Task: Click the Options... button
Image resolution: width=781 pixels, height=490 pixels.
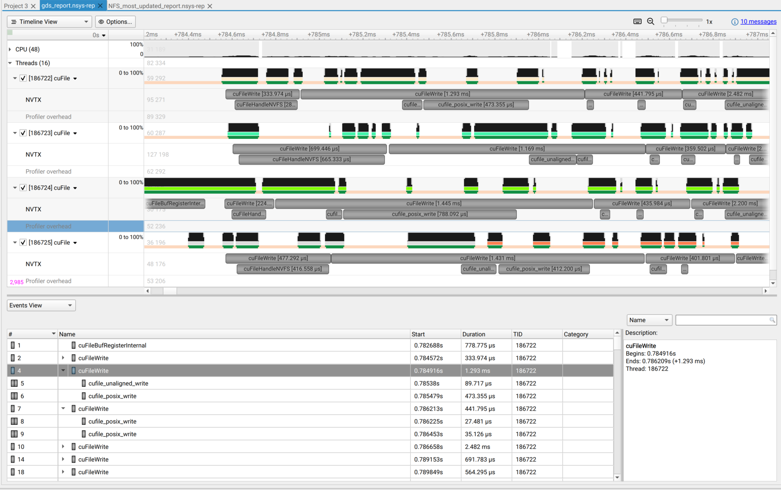Action: click(x=115, y=21)
